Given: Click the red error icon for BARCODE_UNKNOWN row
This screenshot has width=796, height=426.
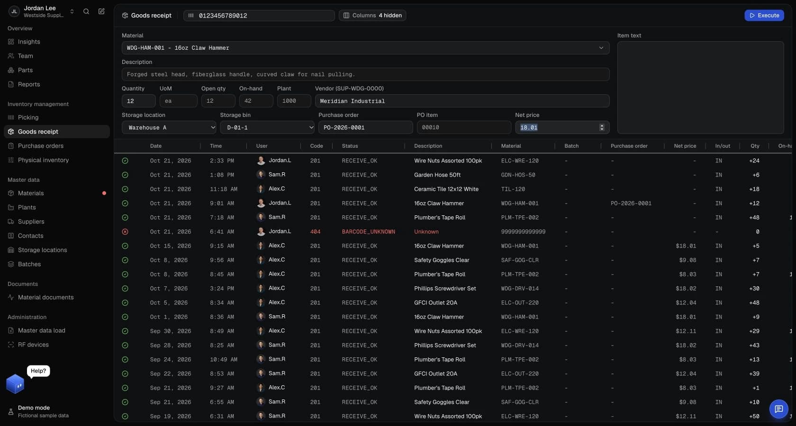Looking at the screenshot, I should tap(125, 232).
